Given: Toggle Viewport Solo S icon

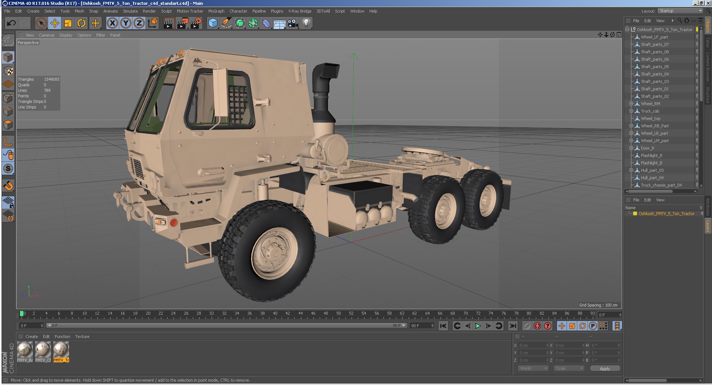Looking at the screenshot, I should (x=8, y=168).
